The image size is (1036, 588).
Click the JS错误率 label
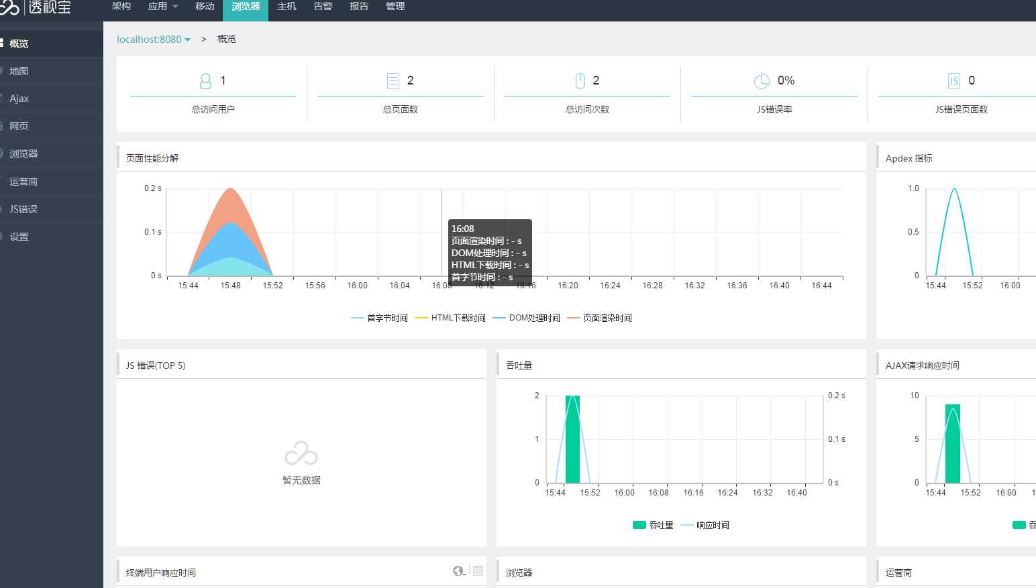pyautogui.click(x=775, y=109)
